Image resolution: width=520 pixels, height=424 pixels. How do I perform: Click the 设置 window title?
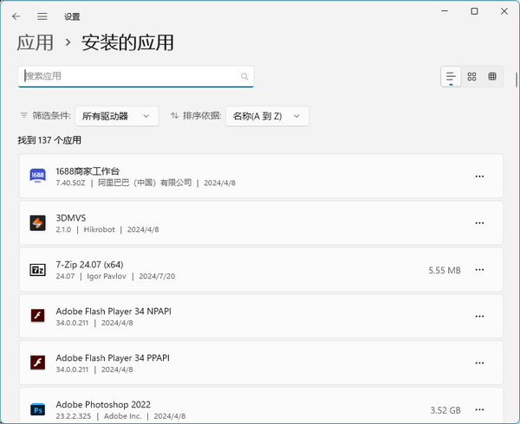point(72,16)
